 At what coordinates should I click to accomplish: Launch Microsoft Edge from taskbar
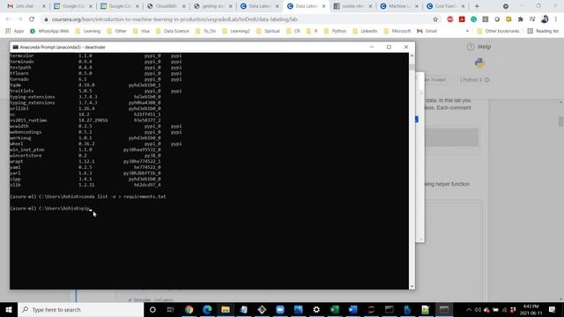pos(207,309)
